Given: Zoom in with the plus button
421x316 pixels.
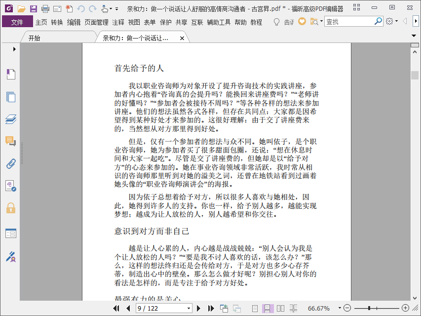Looking at the screenshot, I should pos(405,308).
